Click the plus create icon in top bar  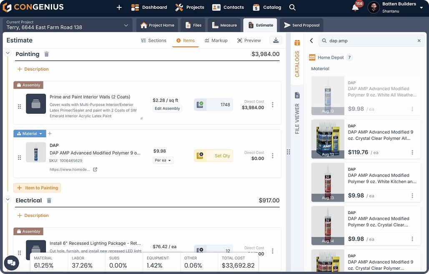[119, 8]
